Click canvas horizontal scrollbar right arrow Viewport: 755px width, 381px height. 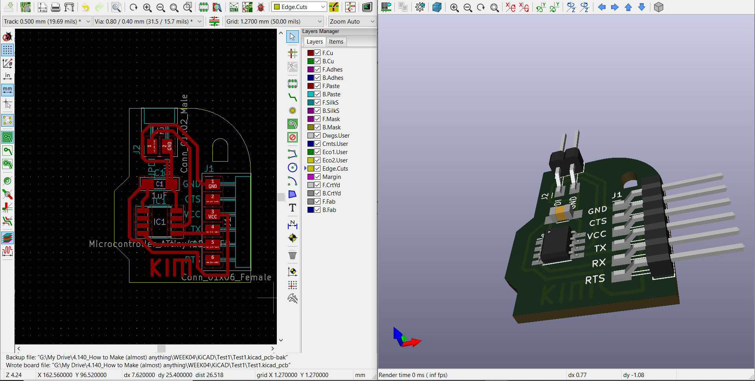[x=273, y=348]
